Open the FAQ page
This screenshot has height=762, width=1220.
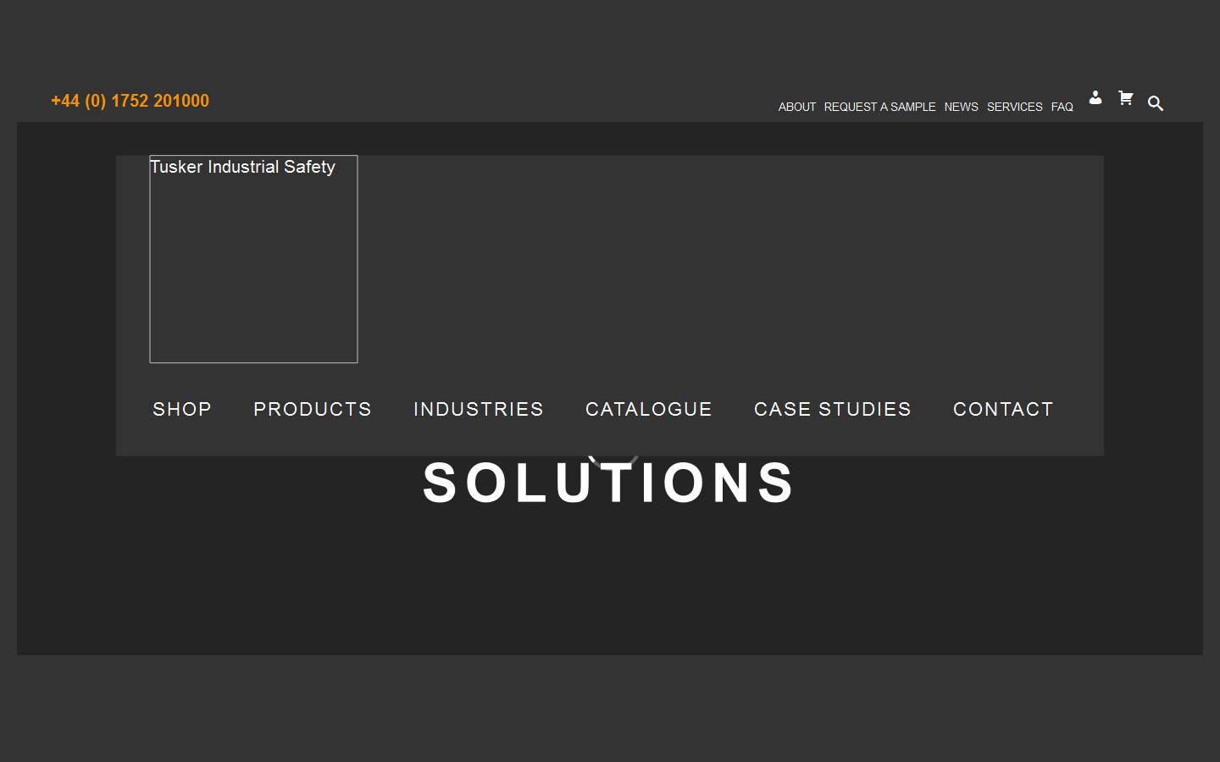1062,107
